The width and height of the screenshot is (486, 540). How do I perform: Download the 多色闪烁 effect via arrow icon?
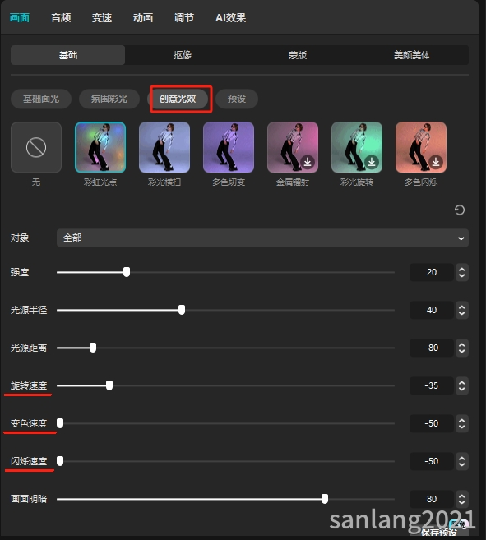[x=436, y=162]
